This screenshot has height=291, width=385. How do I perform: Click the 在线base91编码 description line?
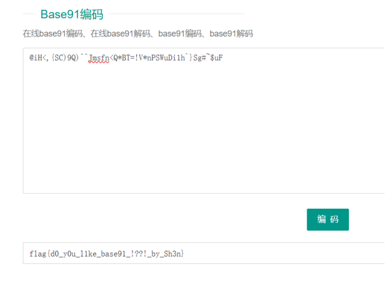coord(138,33)
